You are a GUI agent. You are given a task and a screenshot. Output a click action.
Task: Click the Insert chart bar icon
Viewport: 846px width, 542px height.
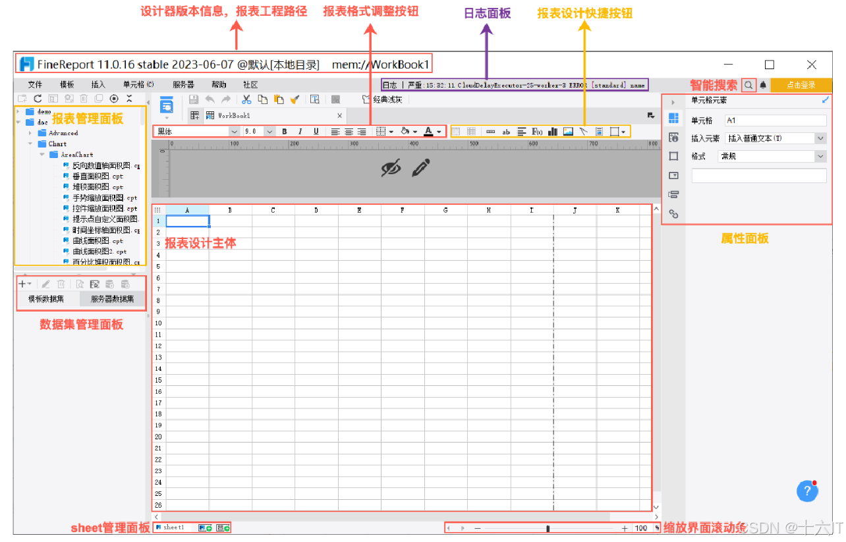553,132
